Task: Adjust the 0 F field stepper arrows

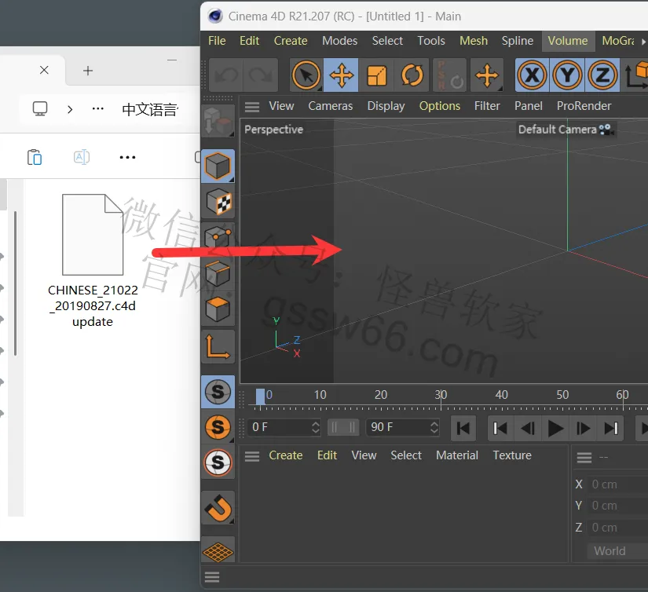Action: click(316, 427)
